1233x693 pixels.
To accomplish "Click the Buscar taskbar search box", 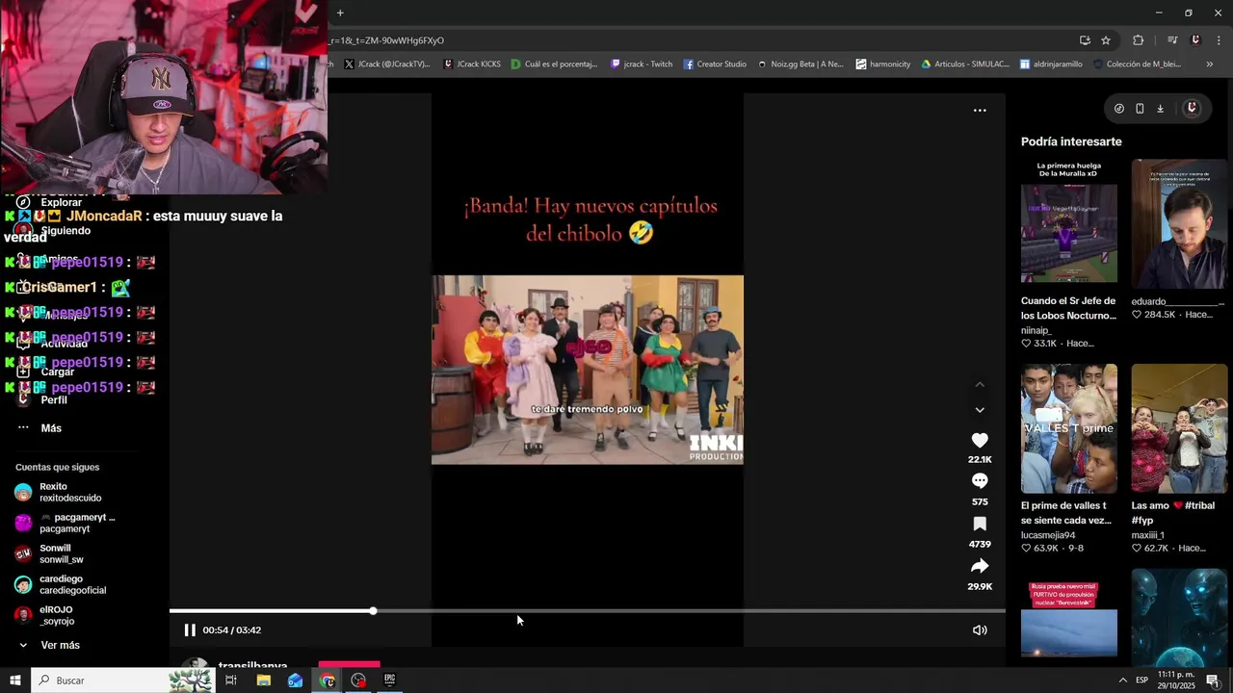I will [123, 680].
